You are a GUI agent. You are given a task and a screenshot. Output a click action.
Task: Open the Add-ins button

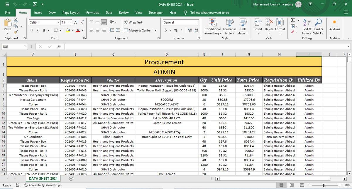pyautogui.click(x=335, y=25)
